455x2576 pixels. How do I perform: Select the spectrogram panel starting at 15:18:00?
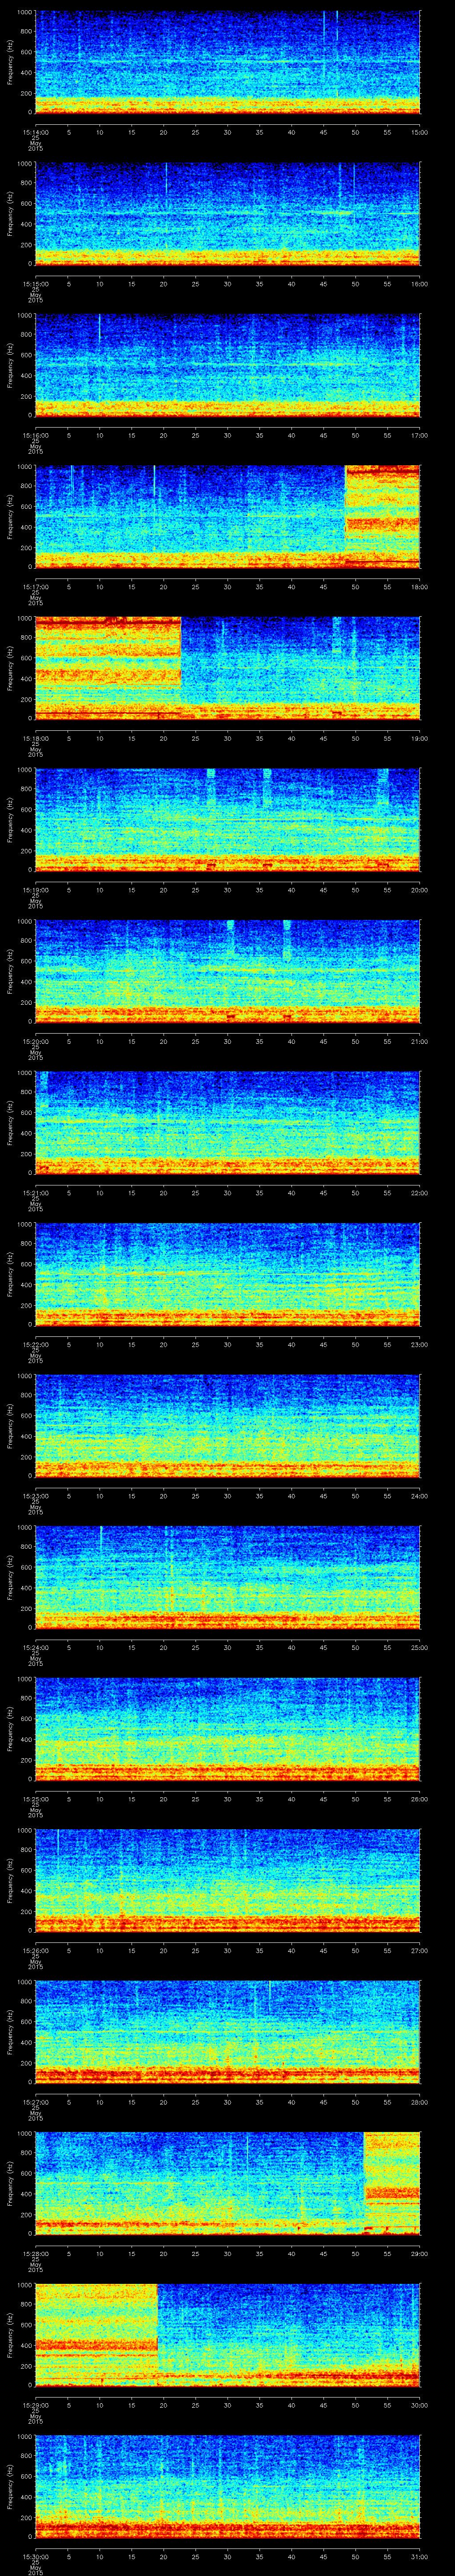tap(228, 669)
